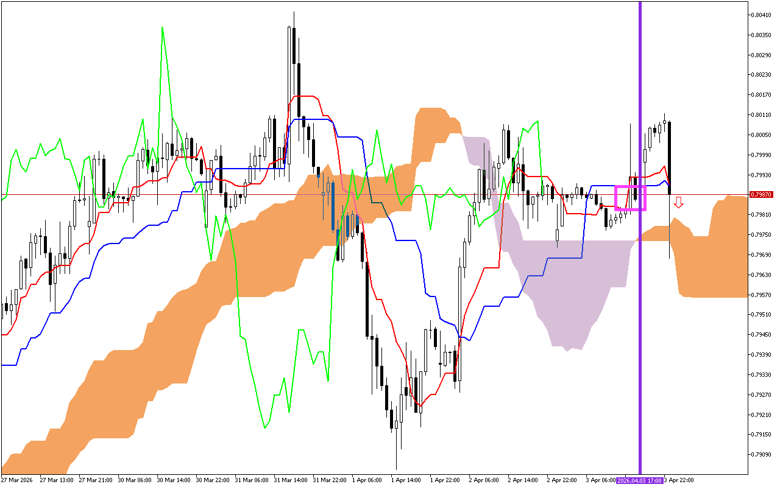Screen dimensions: 780x487
Task: Click the 2 Apr 06:00 time label
Action: pos(485,480)
